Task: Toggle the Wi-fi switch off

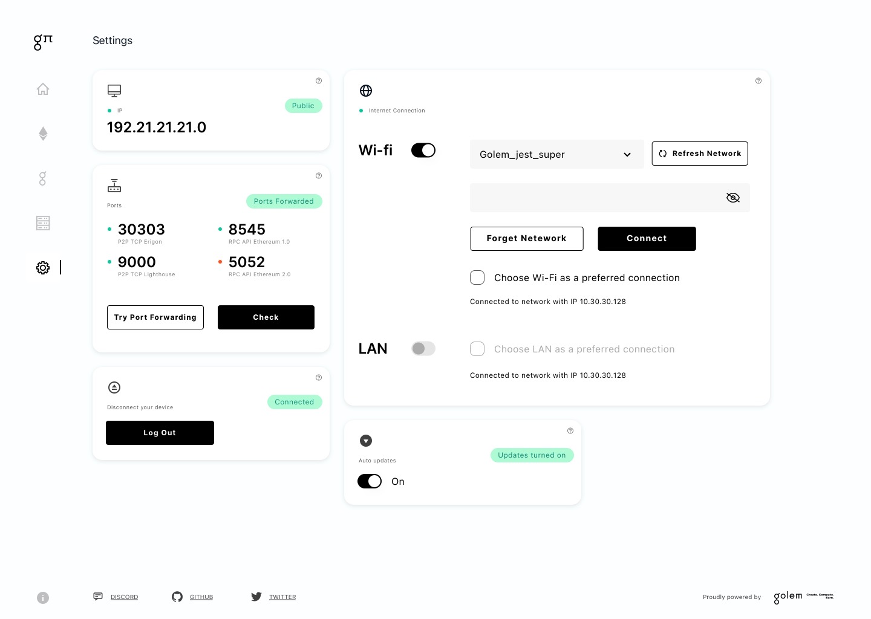Action: point(423,151)
